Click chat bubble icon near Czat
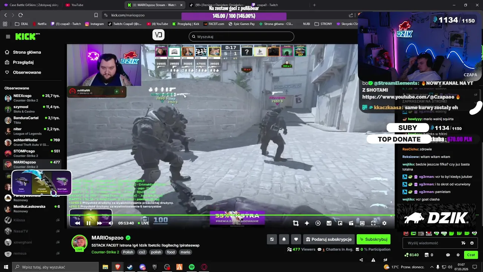Image resolution: width=483 pixels, height=272 pixels. click(x=448, y=255)
